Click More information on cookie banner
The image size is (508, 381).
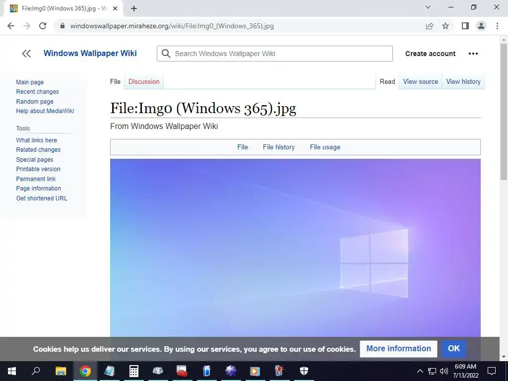tap(398, 349)
